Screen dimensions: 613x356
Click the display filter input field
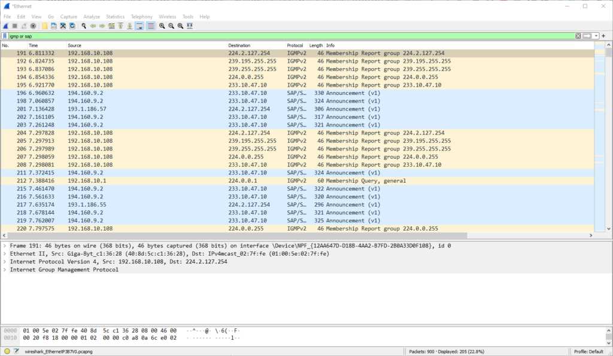[x=292, y=36]
